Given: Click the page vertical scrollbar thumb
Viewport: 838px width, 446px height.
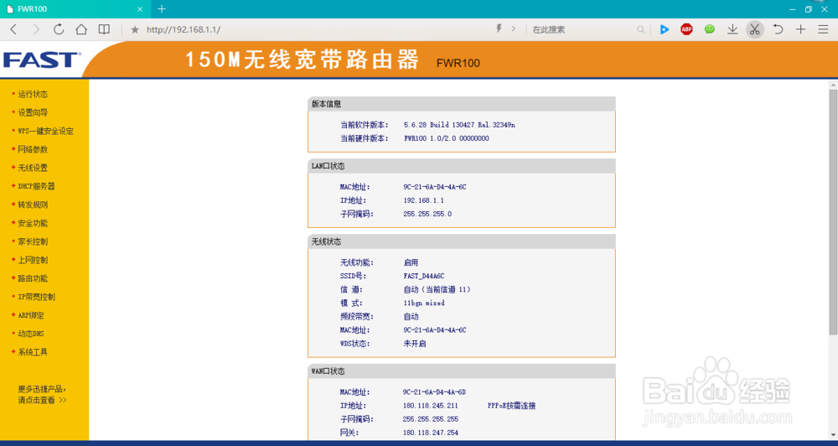Looking at the screenshot, I should [833, 212].
